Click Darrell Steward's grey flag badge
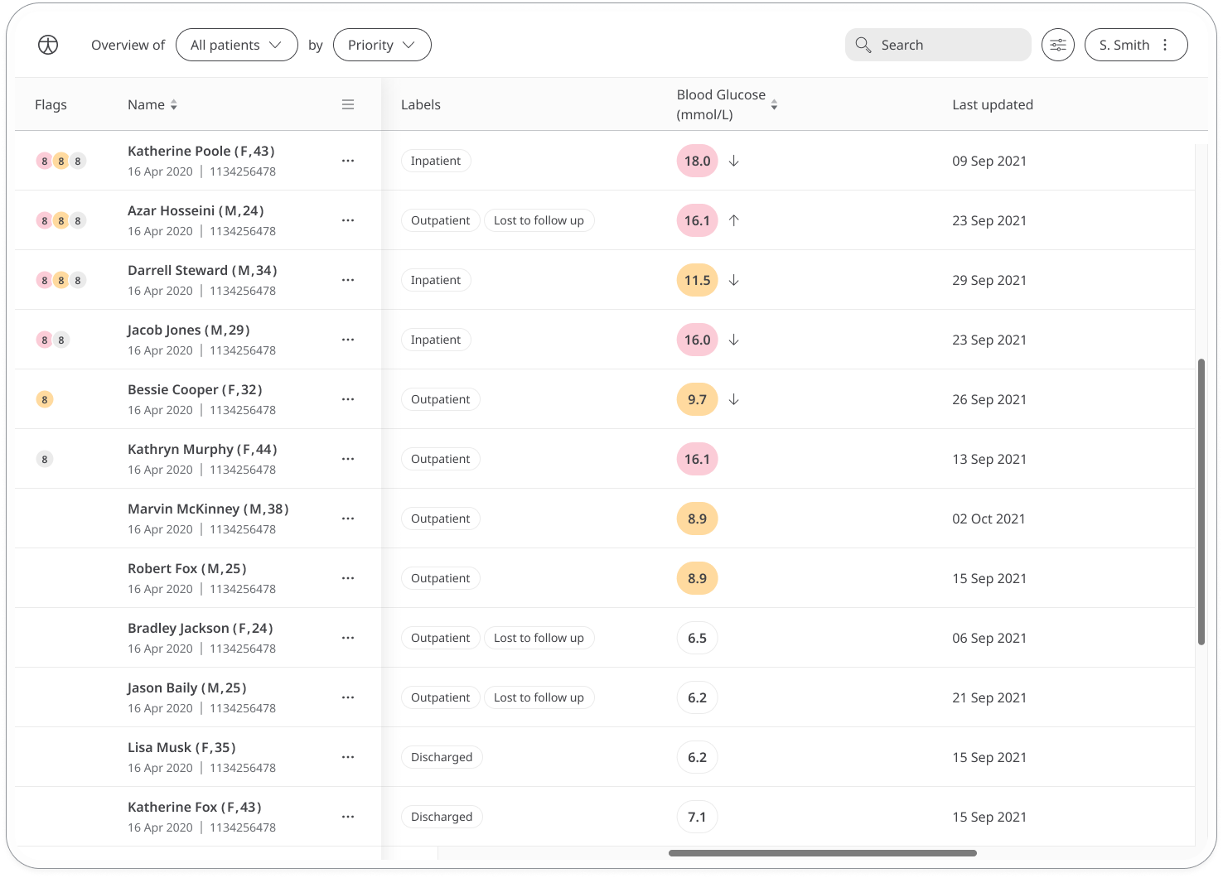 pyautogui.click(x=78, y=280)
